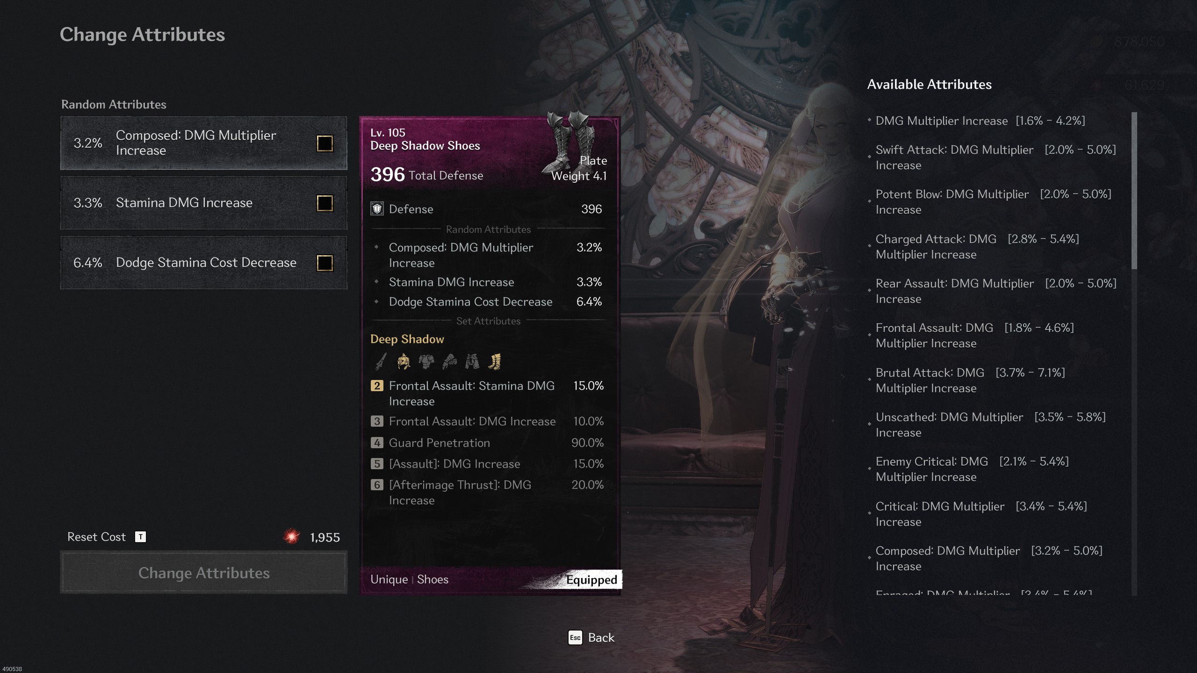1197x673 pixels.
Task: Click the chest armor set piece icon
Action: [426, 362]
